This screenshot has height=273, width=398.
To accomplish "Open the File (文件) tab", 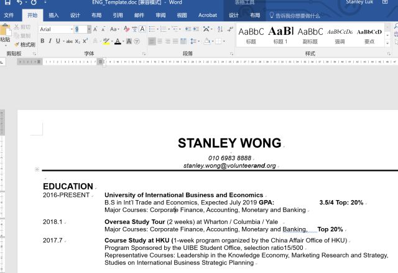I will pos(9,15).
